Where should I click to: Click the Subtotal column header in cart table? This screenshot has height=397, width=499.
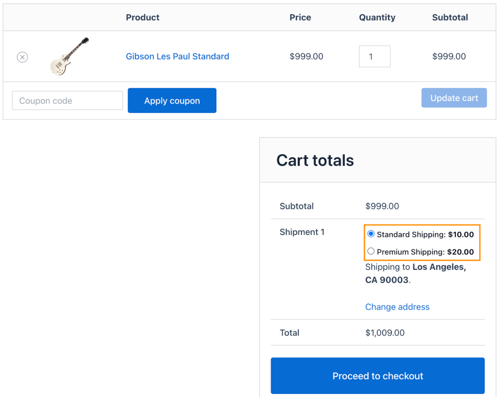coord(450,17)
